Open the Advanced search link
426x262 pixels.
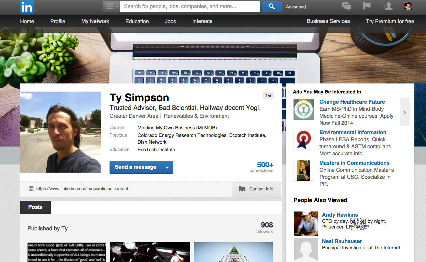tap(296, 7)
